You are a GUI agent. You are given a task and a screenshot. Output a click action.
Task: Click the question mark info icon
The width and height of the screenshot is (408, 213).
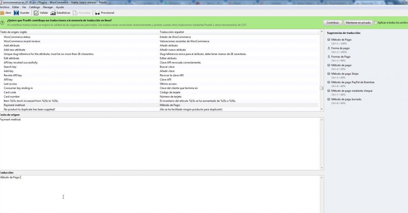(x=2, y=23)
